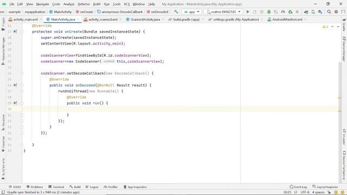The image size is (347, 195).
Task: Click the tool windows quick access icon in status bar
Action: coord(3,192)
